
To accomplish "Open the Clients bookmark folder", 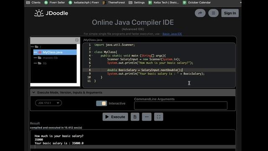I will [33, 3].
